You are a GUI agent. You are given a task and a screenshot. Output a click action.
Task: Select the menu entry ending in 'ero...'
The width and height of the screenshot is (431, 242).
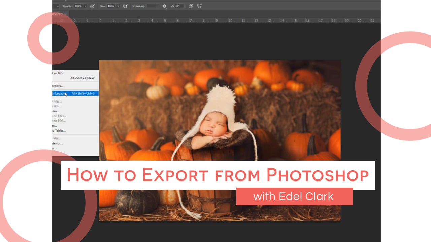[x=75, y=111]
